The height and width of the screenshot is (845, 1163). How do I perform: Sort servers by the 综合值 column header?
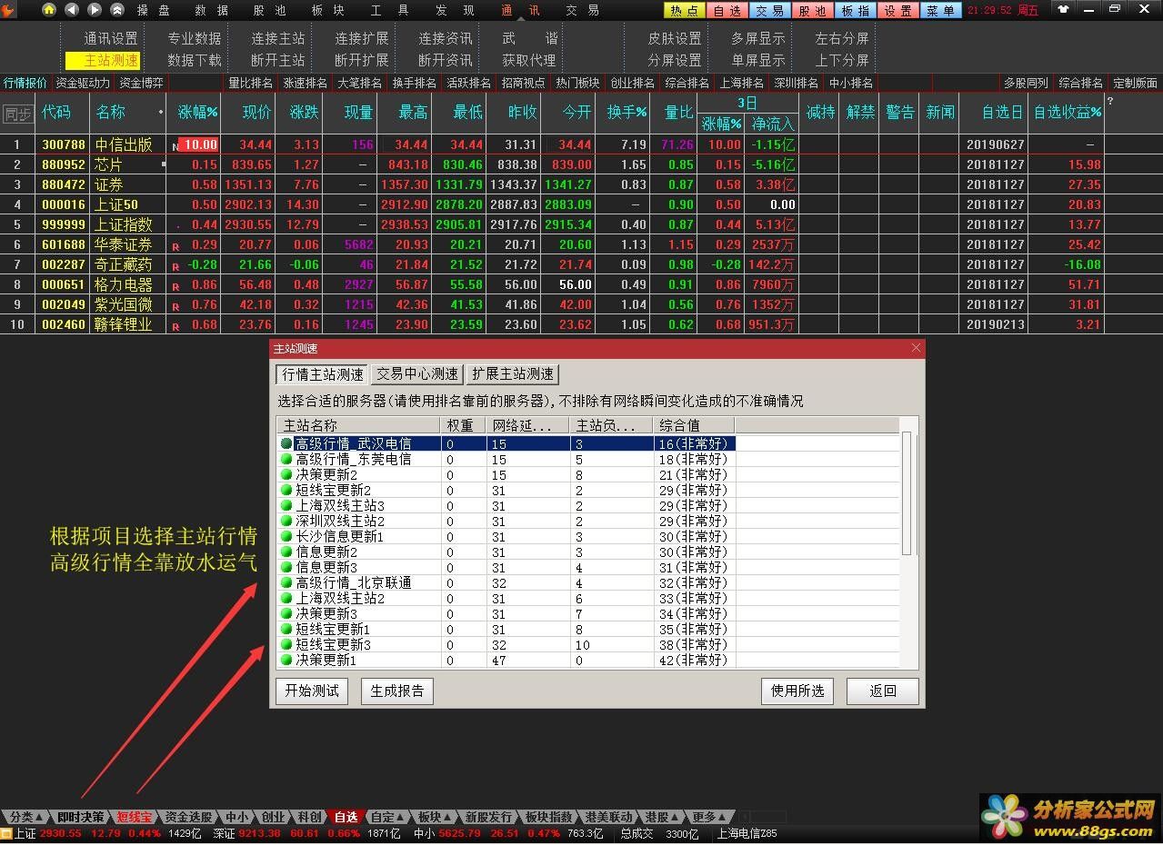[x=694, y=425]
